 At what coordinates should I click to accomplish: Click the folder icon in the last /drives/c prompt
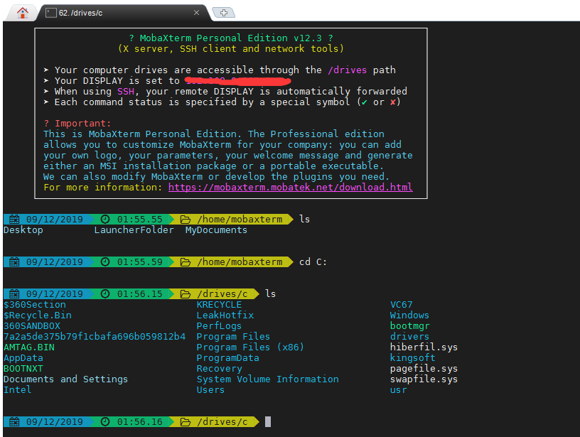coord(186,422)
